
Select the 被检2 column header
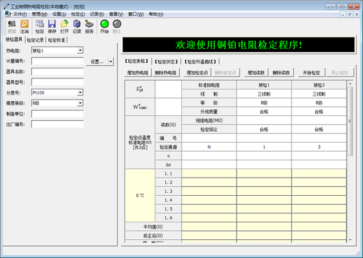coord(319,85)
